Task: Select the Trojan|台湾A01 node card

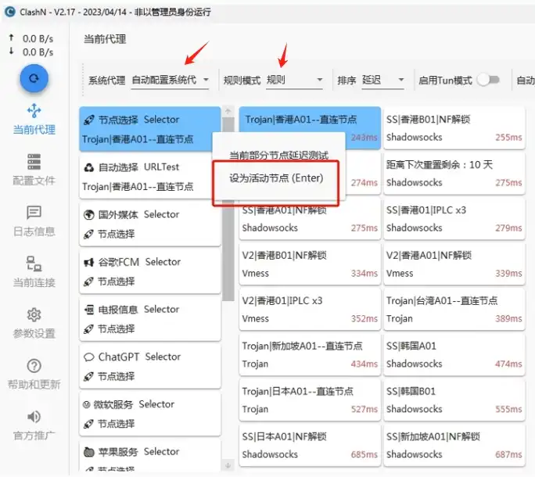Action: pos(454,309)
